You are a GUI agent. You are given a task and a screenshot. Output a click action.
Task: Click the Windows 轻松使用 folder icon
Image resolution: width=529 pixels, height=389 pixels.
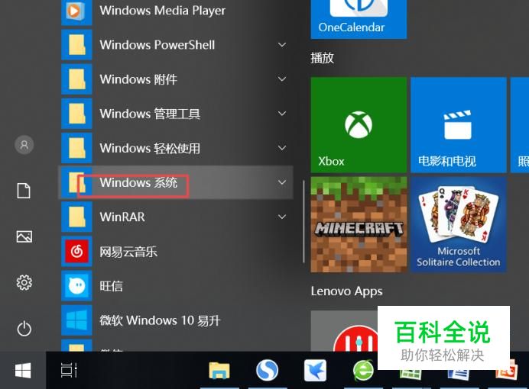[76, 148]
